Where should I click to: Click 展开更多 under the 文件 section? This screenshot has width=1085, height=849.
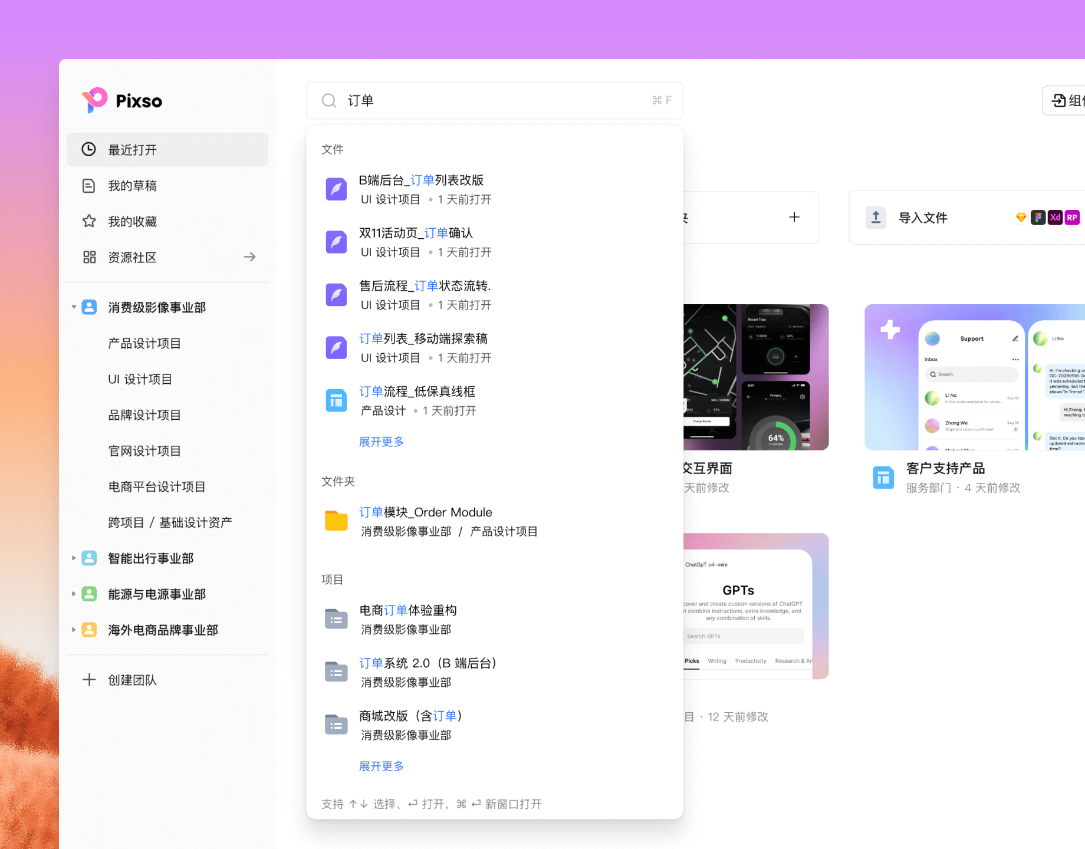coord(381,441)
